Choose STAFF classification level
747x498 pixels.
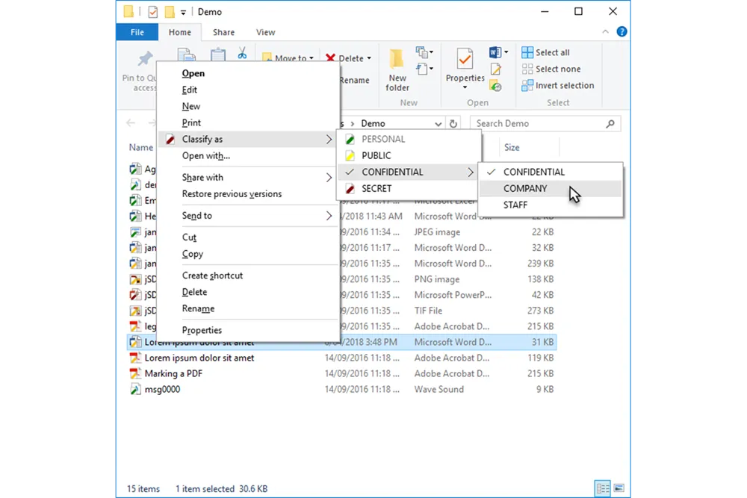point(515,205)
